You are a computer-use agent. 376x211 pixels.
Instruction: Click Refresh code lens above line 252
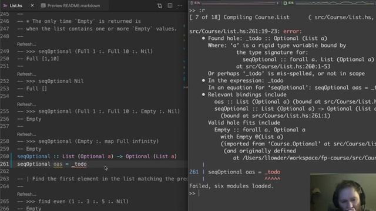(26, 74)
